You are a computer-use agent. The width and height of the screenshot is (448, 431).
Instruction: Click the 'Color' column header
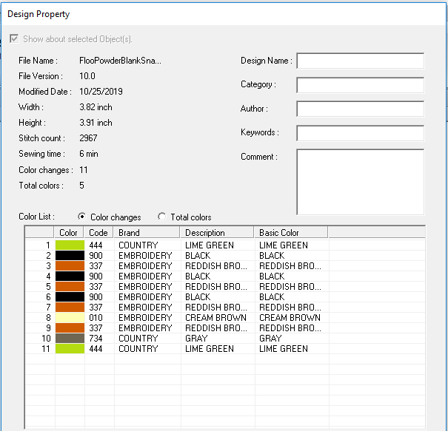[x=69, y=233]
